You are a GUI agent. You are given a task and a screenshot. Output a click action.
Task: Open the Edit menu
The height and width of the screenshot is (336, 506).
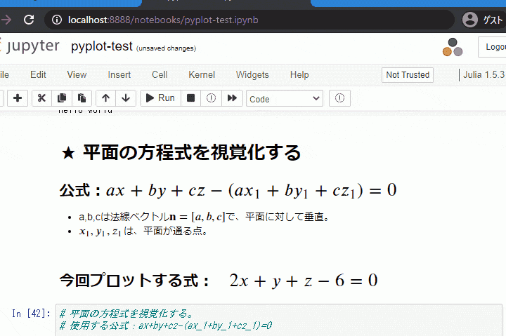[38, 75]
